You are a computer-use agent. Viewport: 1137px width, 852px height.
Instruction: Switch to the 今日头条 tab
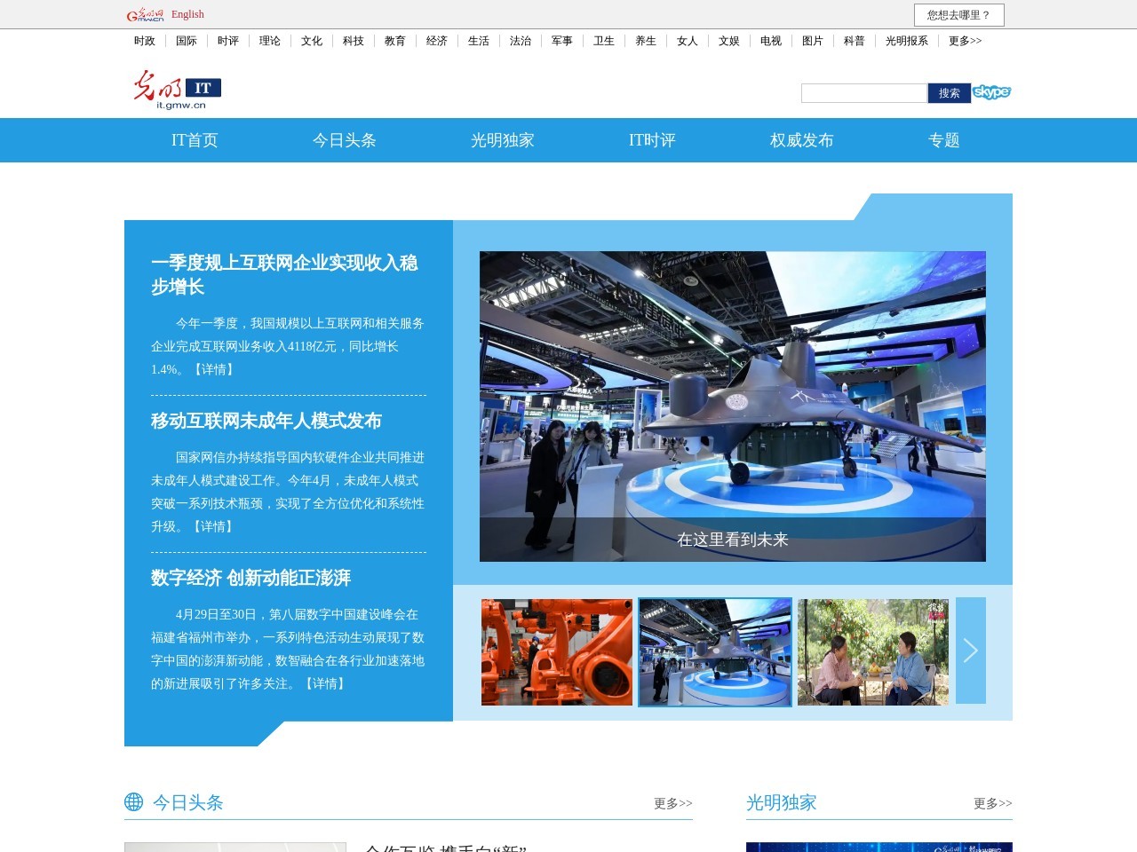tap(343, 140)
